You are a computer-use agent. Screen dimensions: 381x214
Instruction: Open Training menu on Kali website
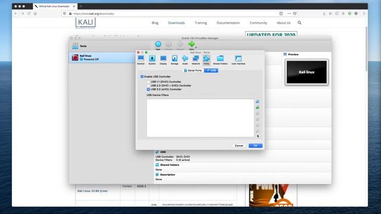[x=201, y=23]
